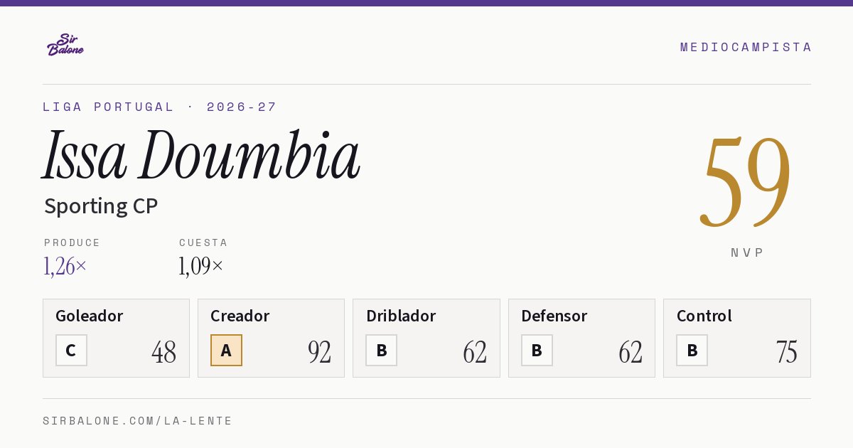This screenshot has width=853, height=448.
Task: Select the Control card title
Action: click(704, 316)
